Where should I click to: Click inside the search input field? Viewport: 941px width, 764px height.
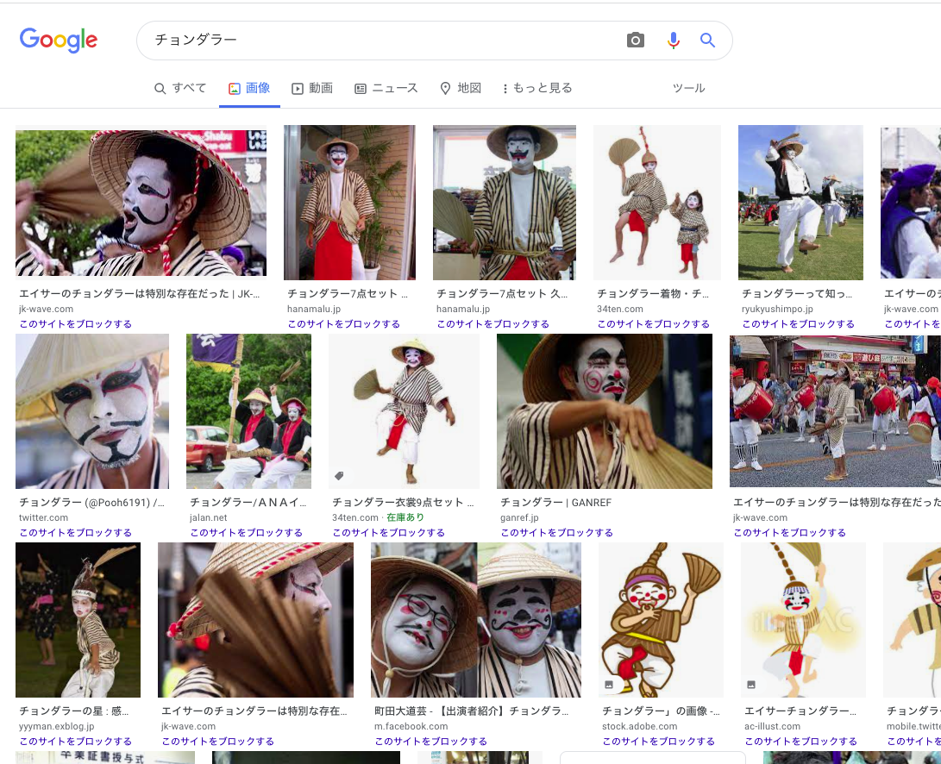point(345,40)
